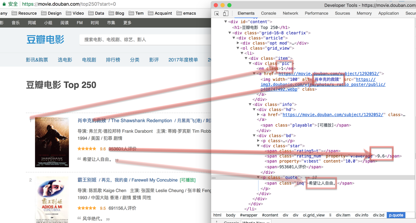The image size is (416, 223).
Task: Open the Design bookmark folder
Action: point(51,13)
